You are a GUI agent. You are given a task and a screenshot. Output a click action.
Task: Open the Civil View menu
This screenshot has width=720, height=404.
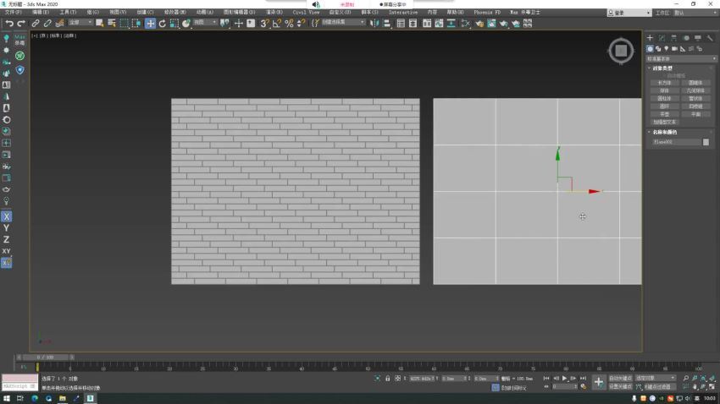(x=306, y=13)
